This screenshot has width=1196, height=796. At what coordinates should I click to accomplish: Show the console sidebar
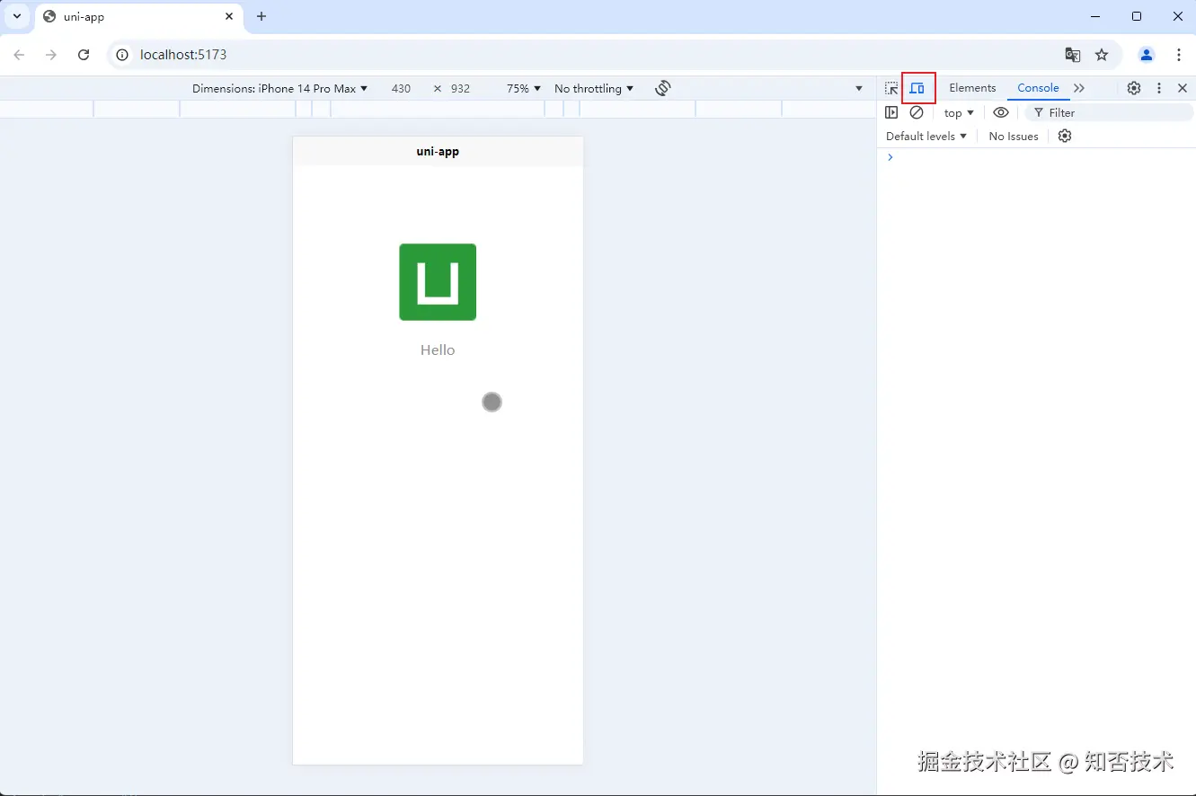891,112
